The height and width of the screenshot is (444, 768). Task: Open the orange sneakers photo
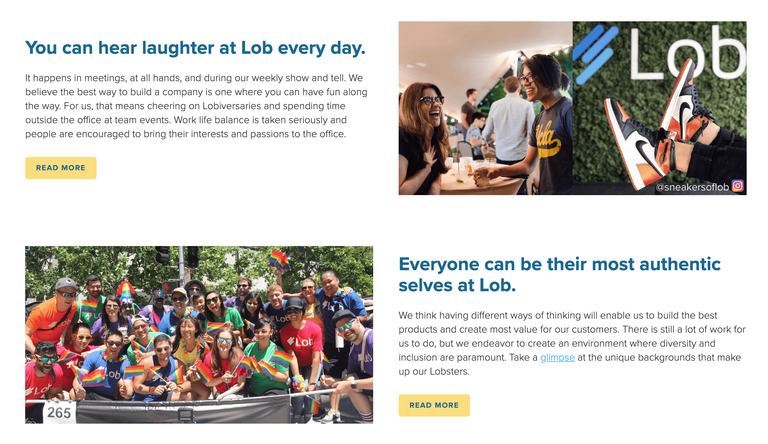pos(659,108)
